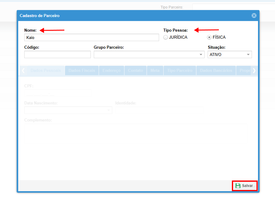
Task: Click Salvar to save the partner
Action: [245, 186]
